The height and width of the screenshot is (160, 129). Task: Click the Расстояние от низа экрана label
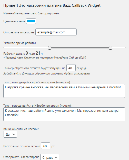click(22, 146)
